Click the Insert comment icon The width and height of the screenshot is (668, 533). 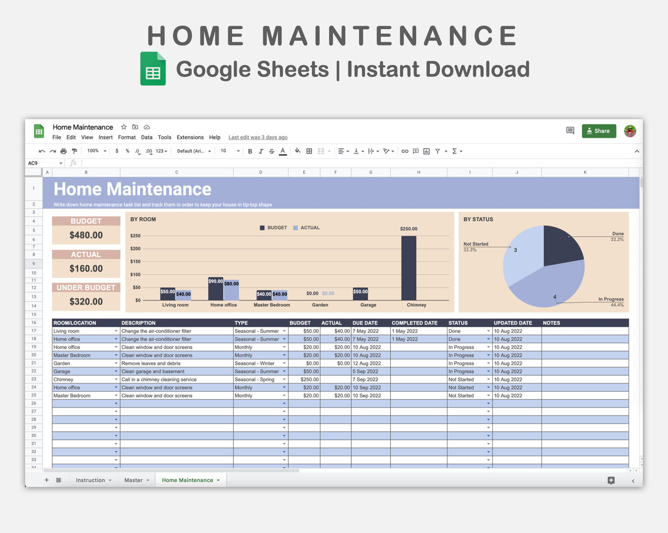click(x=415, y=151)
